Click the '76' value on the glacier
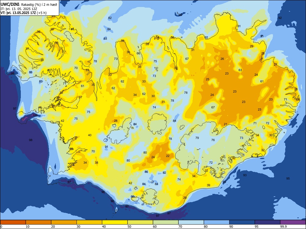 213,140
